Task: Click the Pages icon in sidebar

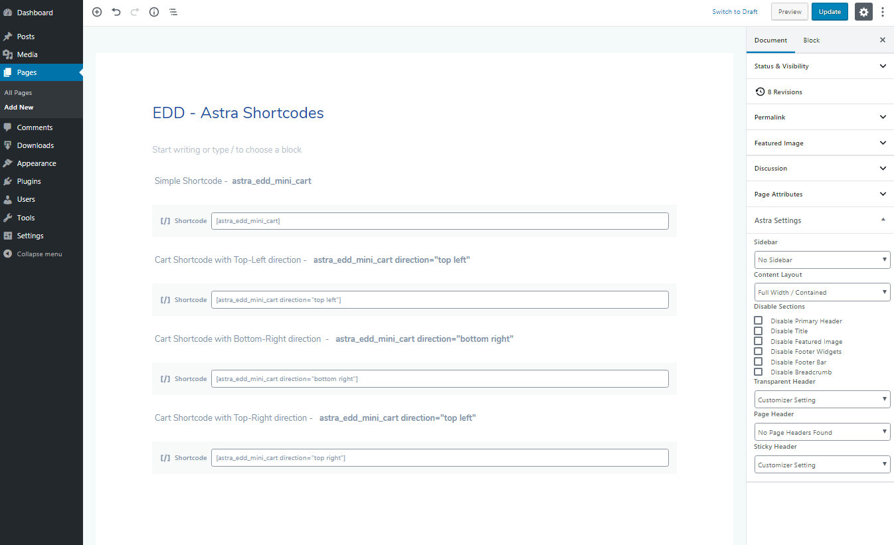Action: (8, 72)
